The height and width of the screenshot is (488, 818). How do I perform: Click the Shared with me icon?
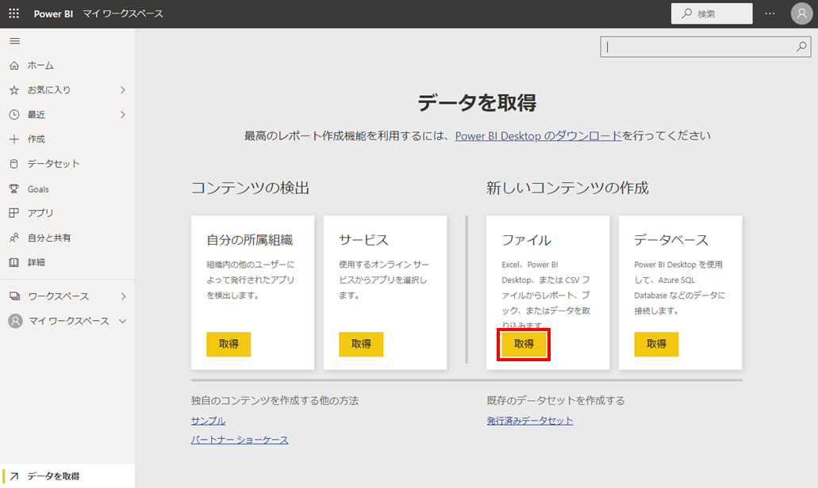click(x=13, y=238)
